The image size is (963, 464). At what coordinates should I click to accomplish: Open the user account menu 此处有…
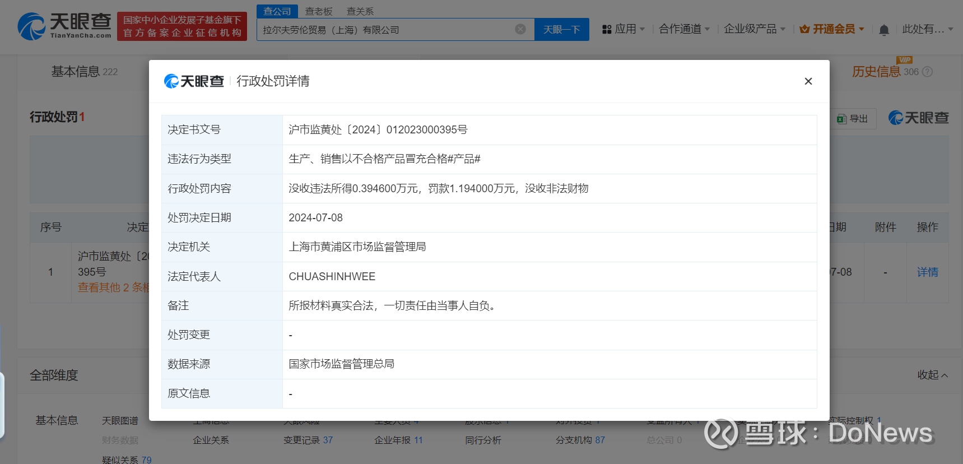pos(927,29)
